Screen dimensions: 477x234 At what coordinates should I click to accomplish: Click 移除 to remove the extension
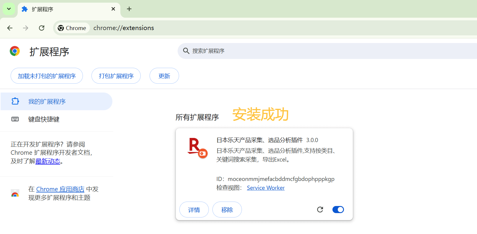tap(227, 210)
